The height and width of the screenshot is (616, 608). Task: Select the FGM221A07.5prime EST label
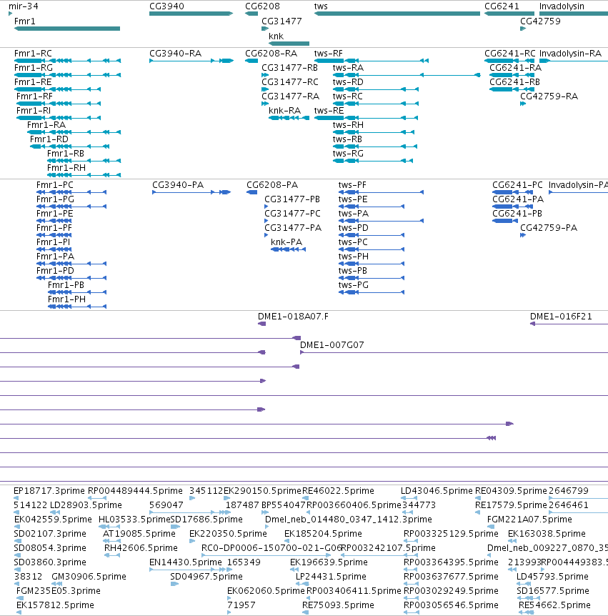tap(529, 520)
